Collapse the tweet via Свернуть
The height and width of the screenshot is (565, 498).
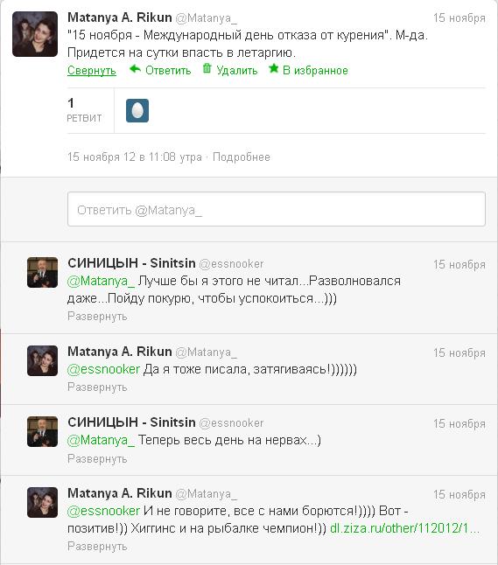92,70
